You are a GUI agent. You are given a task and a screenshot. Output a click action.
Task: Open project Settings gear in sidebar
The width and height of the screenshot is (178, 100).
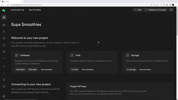(x=4, y=86)
